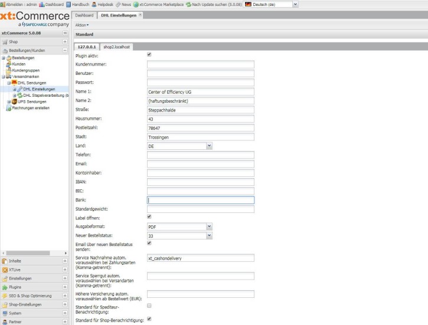Click the System monitor icon

[5, 313]
